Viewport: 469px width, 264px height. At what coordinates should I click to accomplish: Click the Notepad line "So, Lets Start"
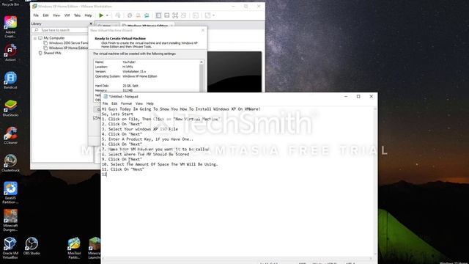[x=117, y=114]
